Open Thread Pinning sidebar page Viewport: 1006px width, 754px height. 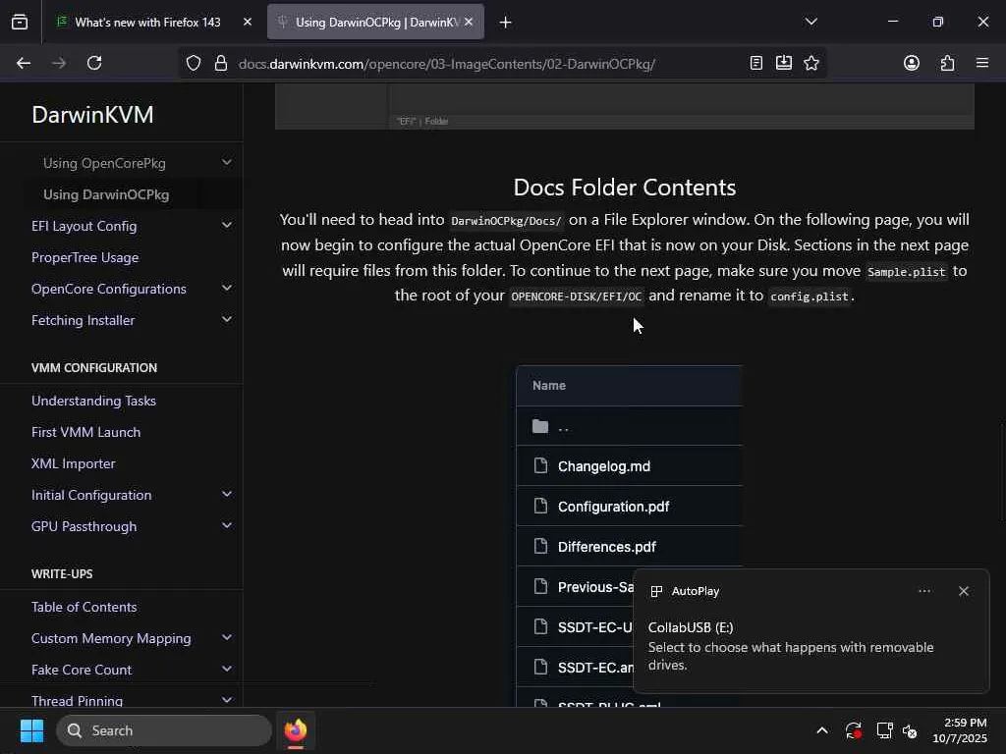tap(77, 701)
